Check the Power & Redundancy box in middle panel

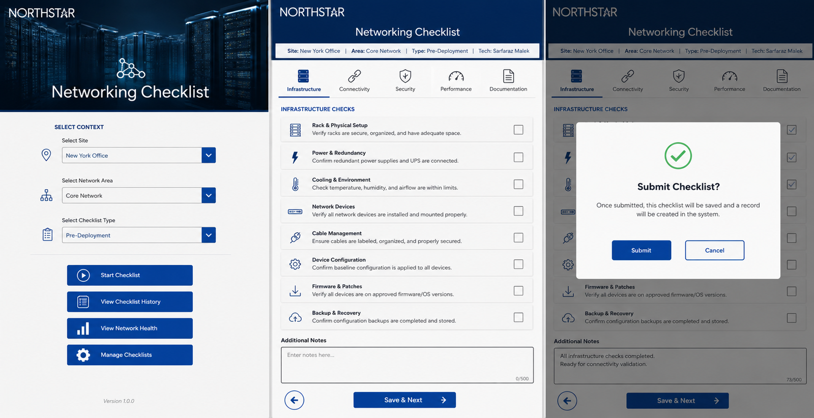[518, 157]
